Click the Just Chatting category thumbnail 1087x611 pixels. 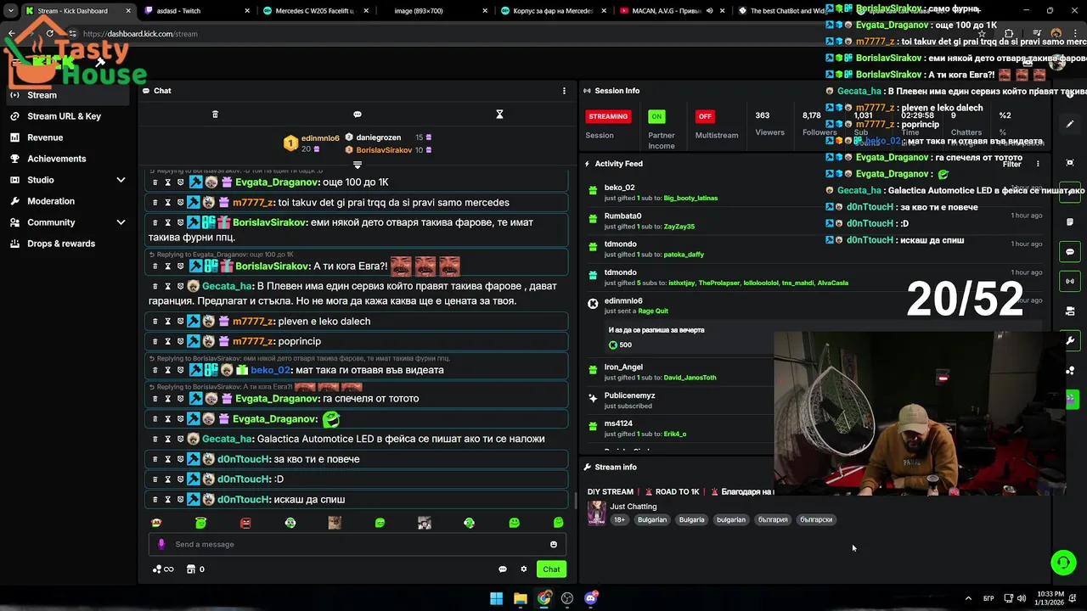click(596, 513)
